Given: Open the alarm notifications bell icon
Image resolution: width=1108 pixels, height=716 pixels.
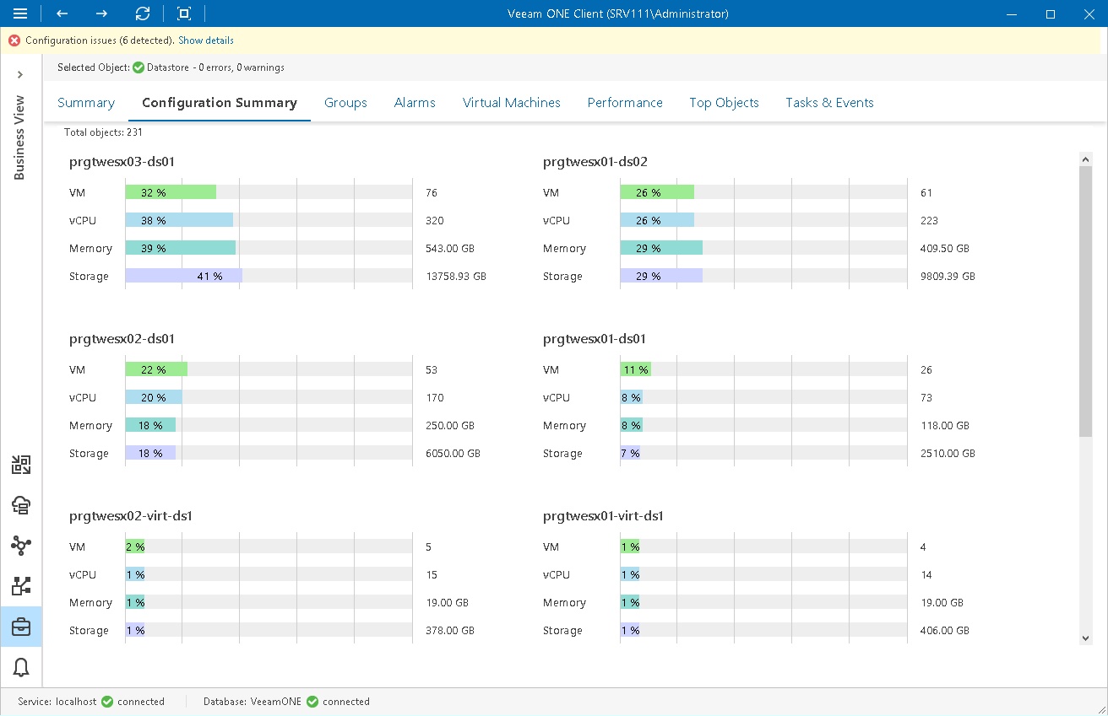Looking at the screenshot, I should 21,666.
